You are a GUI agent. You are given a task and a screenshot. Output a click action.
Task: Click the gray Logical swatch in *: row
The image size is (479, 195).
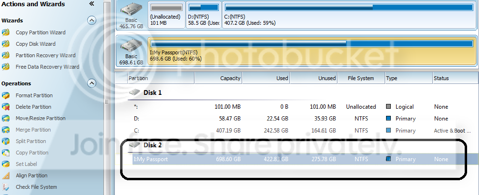388,107
